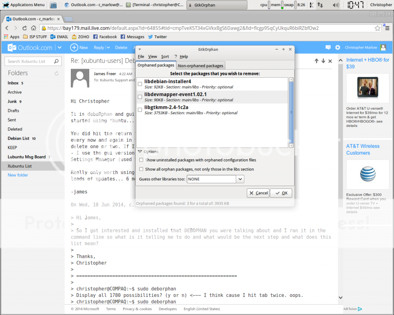Go to previous message with up arrow
This screenshot has height=315, width=394.
click(316, 61)
